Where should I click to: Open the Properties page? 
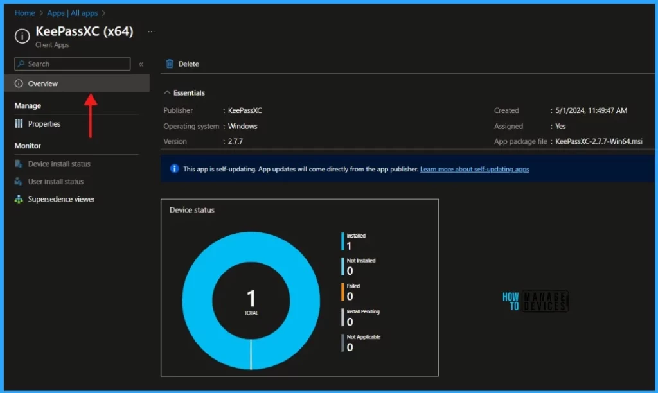tap(44, 124)
